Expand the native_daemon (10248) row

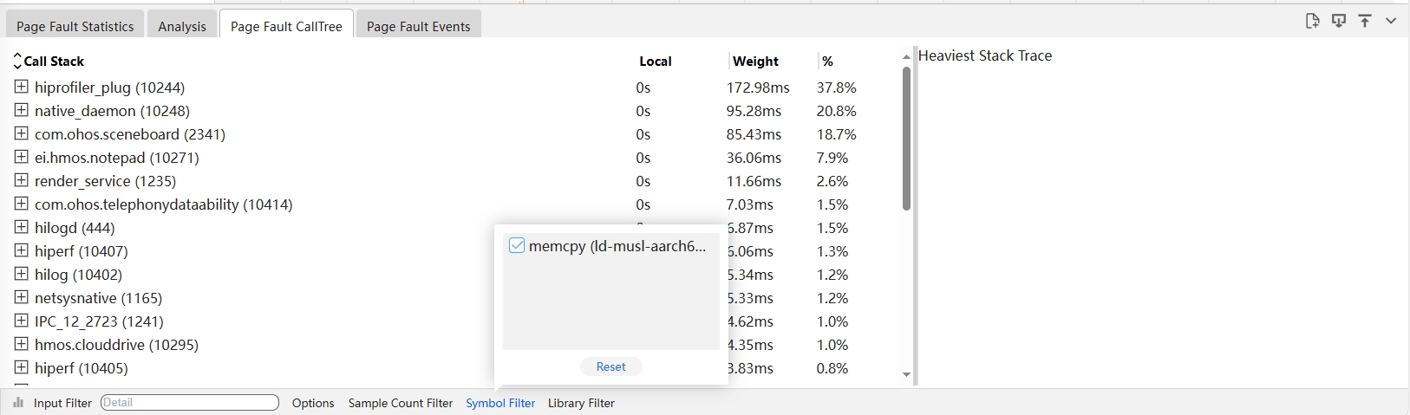pos(22,110)
